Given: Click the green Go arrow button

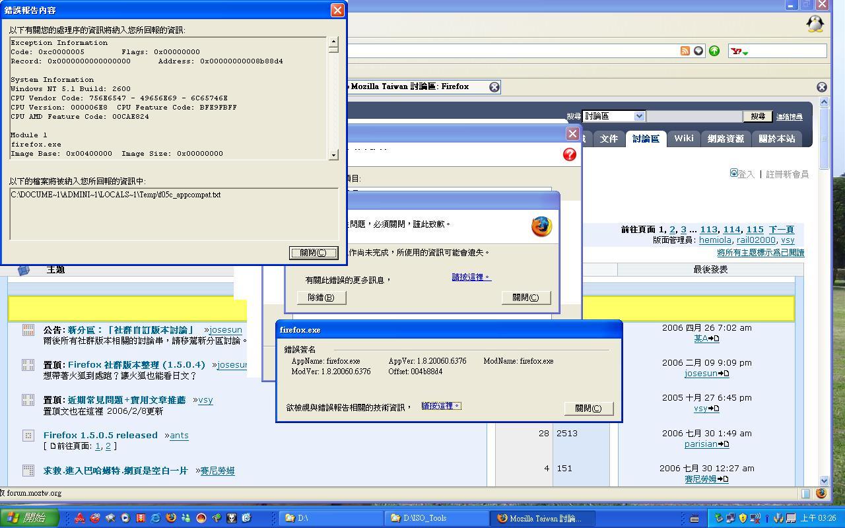Looking at the screenshot, I should (714, 51).
